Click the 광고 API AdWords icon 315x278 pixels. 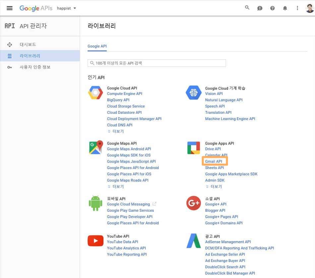[193, 241]
